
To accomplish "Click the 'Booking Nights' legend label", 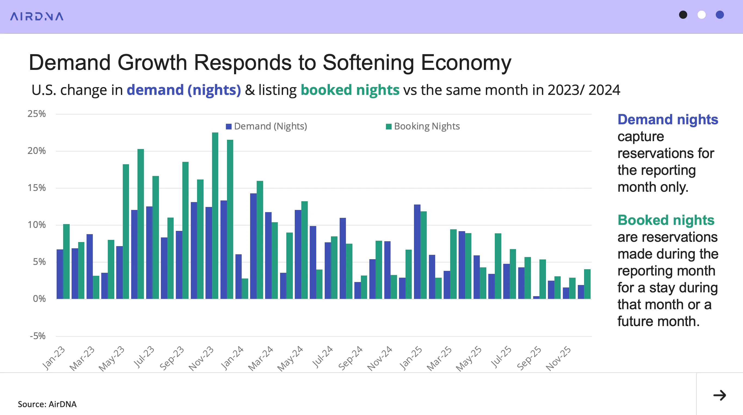I will (x=427, y=126).
